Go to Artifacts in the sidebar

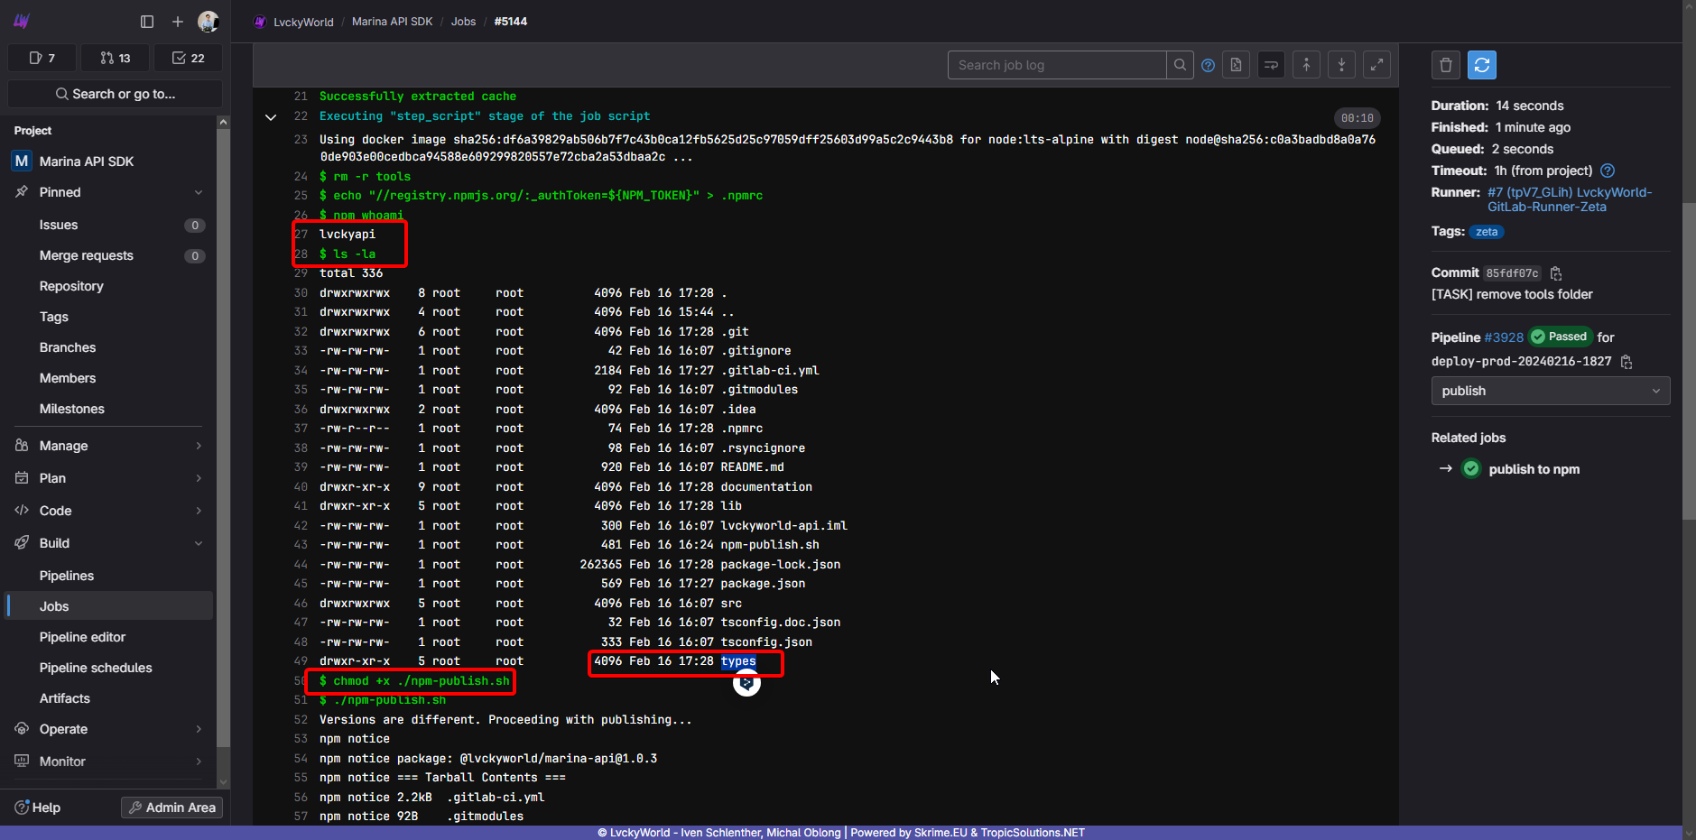coord(65,698)
